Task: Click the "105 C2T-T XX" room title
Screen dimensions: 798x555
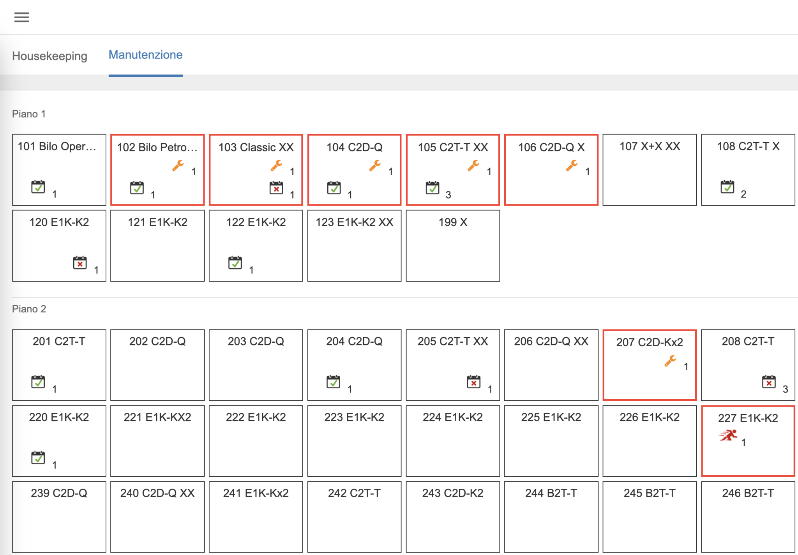Action: pyautogui.click(x=453, y=147)
